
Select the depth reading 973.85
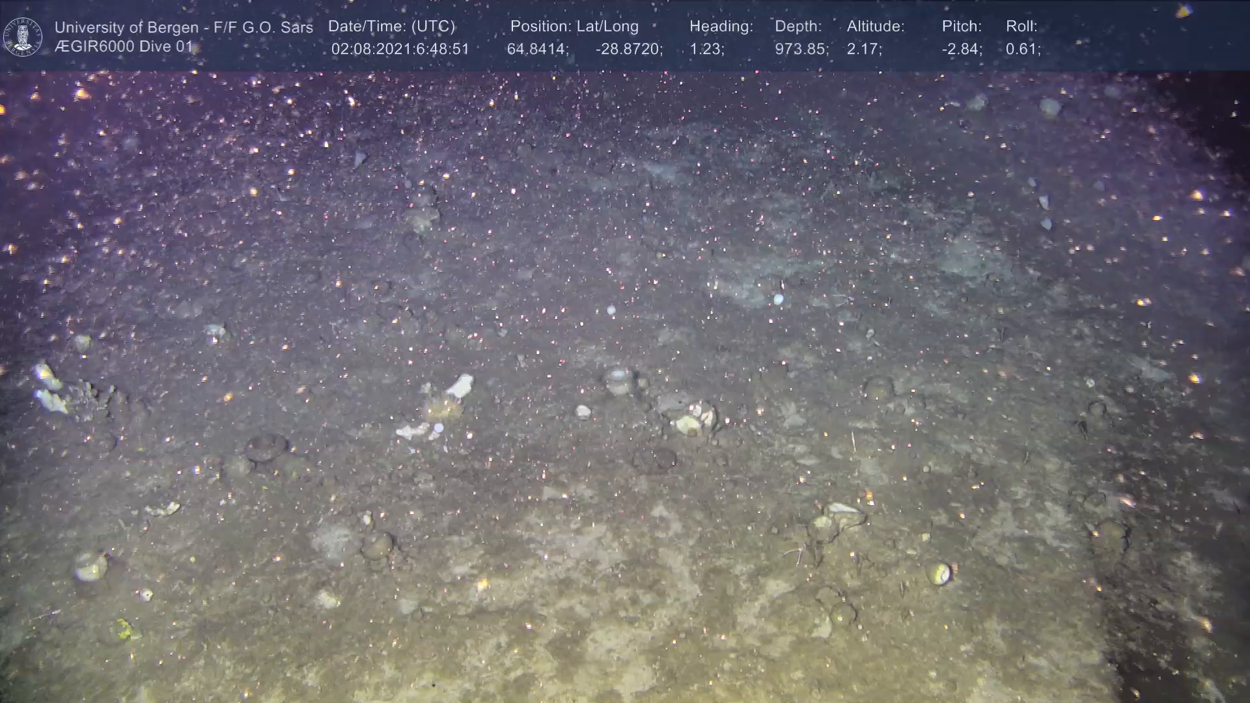801,49
